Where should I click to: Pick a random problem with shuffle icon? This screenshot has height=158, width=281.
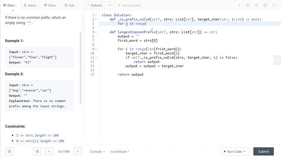coord(37,151)
